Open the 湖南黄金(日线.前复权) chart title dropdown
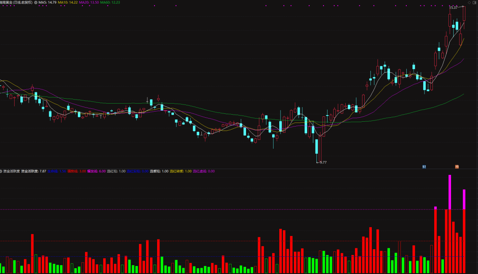 point(16,2)
